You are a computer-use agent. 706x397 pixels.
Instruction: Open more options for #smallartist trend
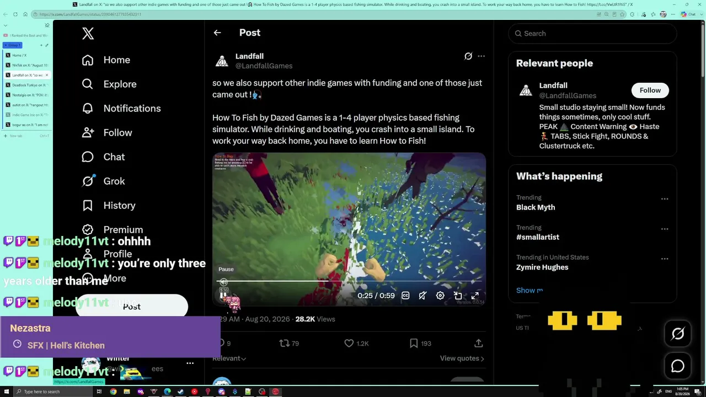(665, 229)
